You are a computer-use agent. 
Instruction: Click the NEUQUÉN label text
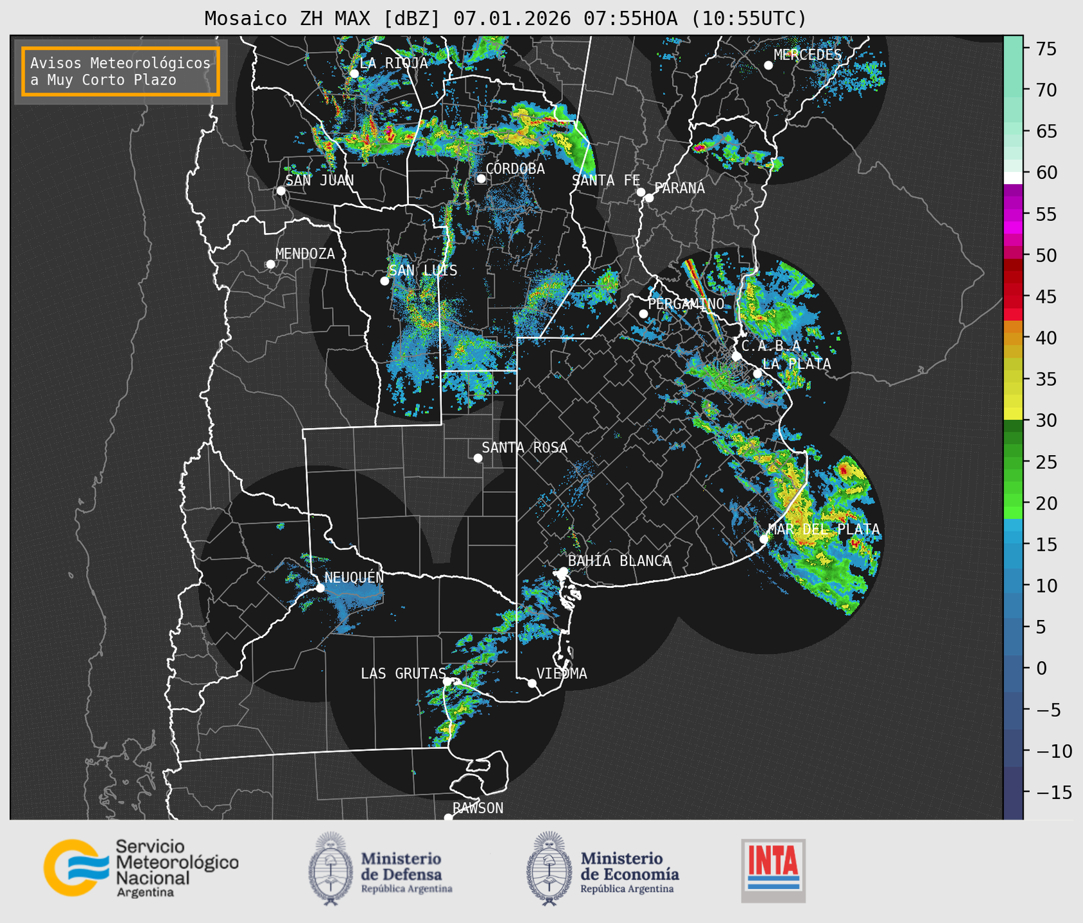[354, 578]
